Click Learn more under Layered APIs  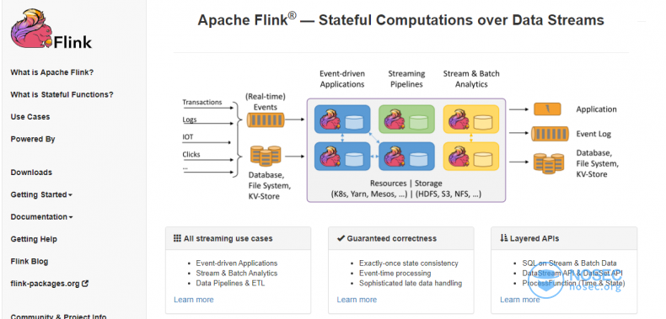[x=520, y=300]
